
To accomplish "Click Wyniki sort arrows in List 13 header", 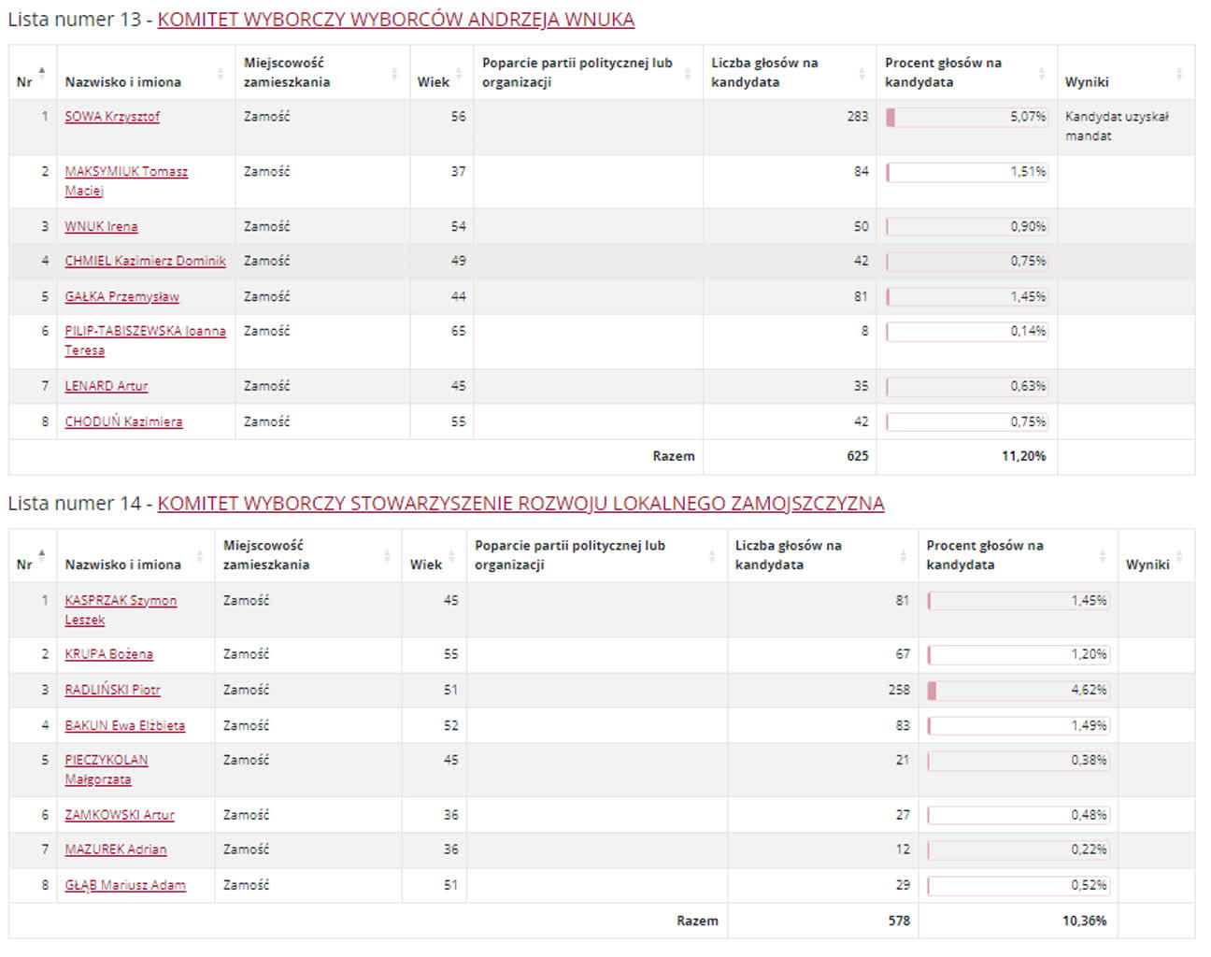I will click(1179, 73).
